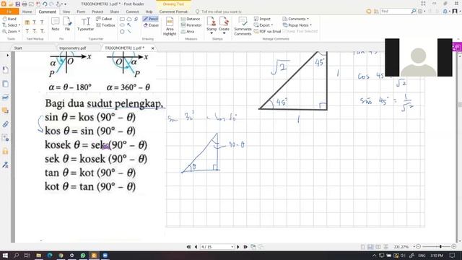Image resolution: width=462 pixels, height=260 pixels.
Task: Click Summarize Comments
Action: pos(243,26)
